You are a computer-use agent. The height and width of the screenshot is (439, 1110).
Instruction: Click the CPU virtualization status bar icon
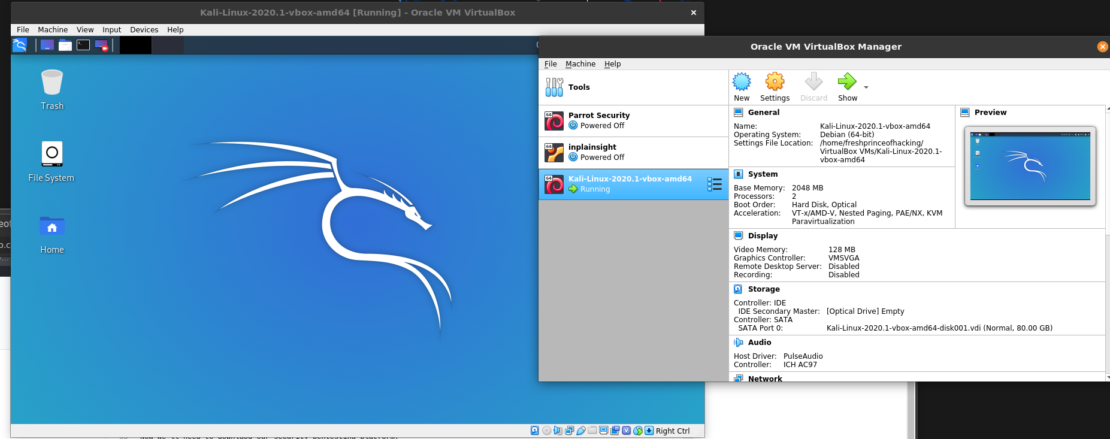[627, 431]
